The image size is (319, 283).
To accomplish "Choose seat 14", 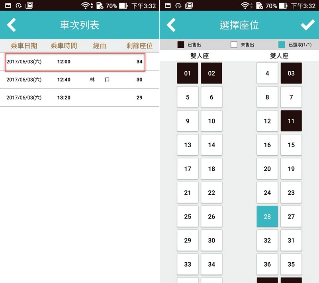I will (211, 145).
